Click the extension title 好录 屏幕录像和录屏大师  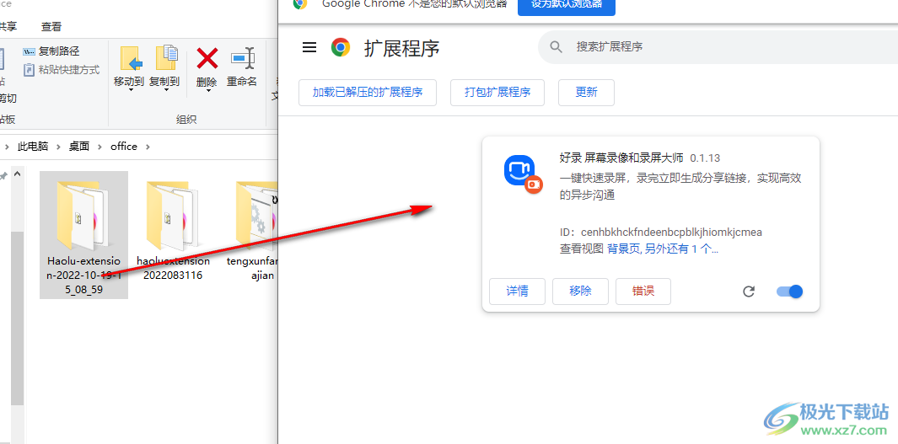click(622, 158)
